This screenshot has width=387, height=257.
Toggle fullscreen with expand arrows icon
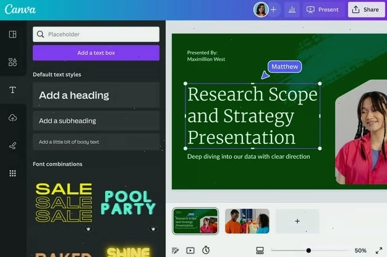point(379,251)
